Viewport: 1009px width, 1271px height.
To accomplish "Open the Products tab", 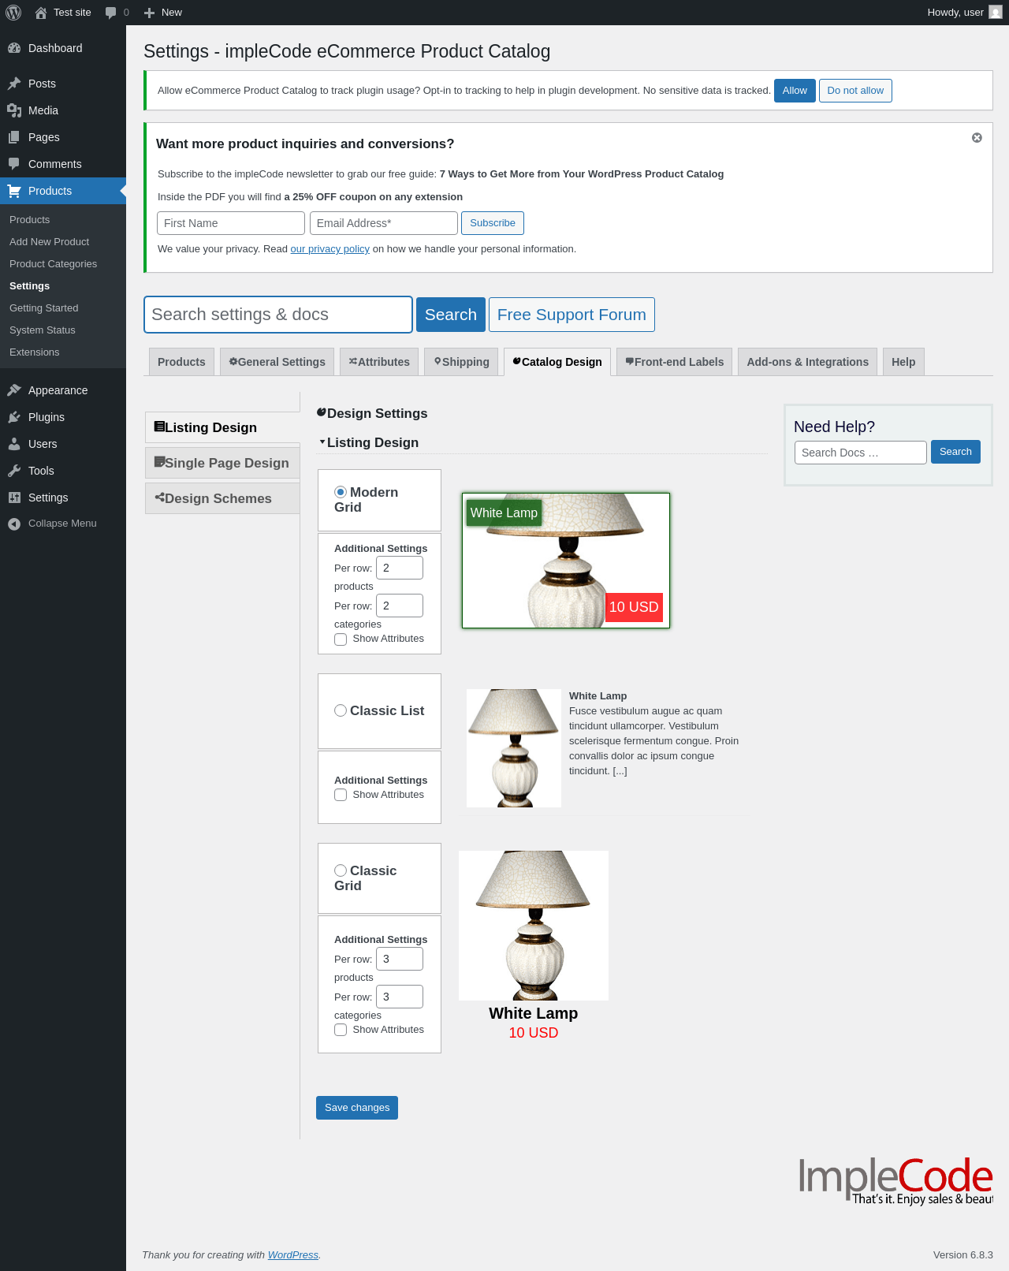I will [181, 362].
